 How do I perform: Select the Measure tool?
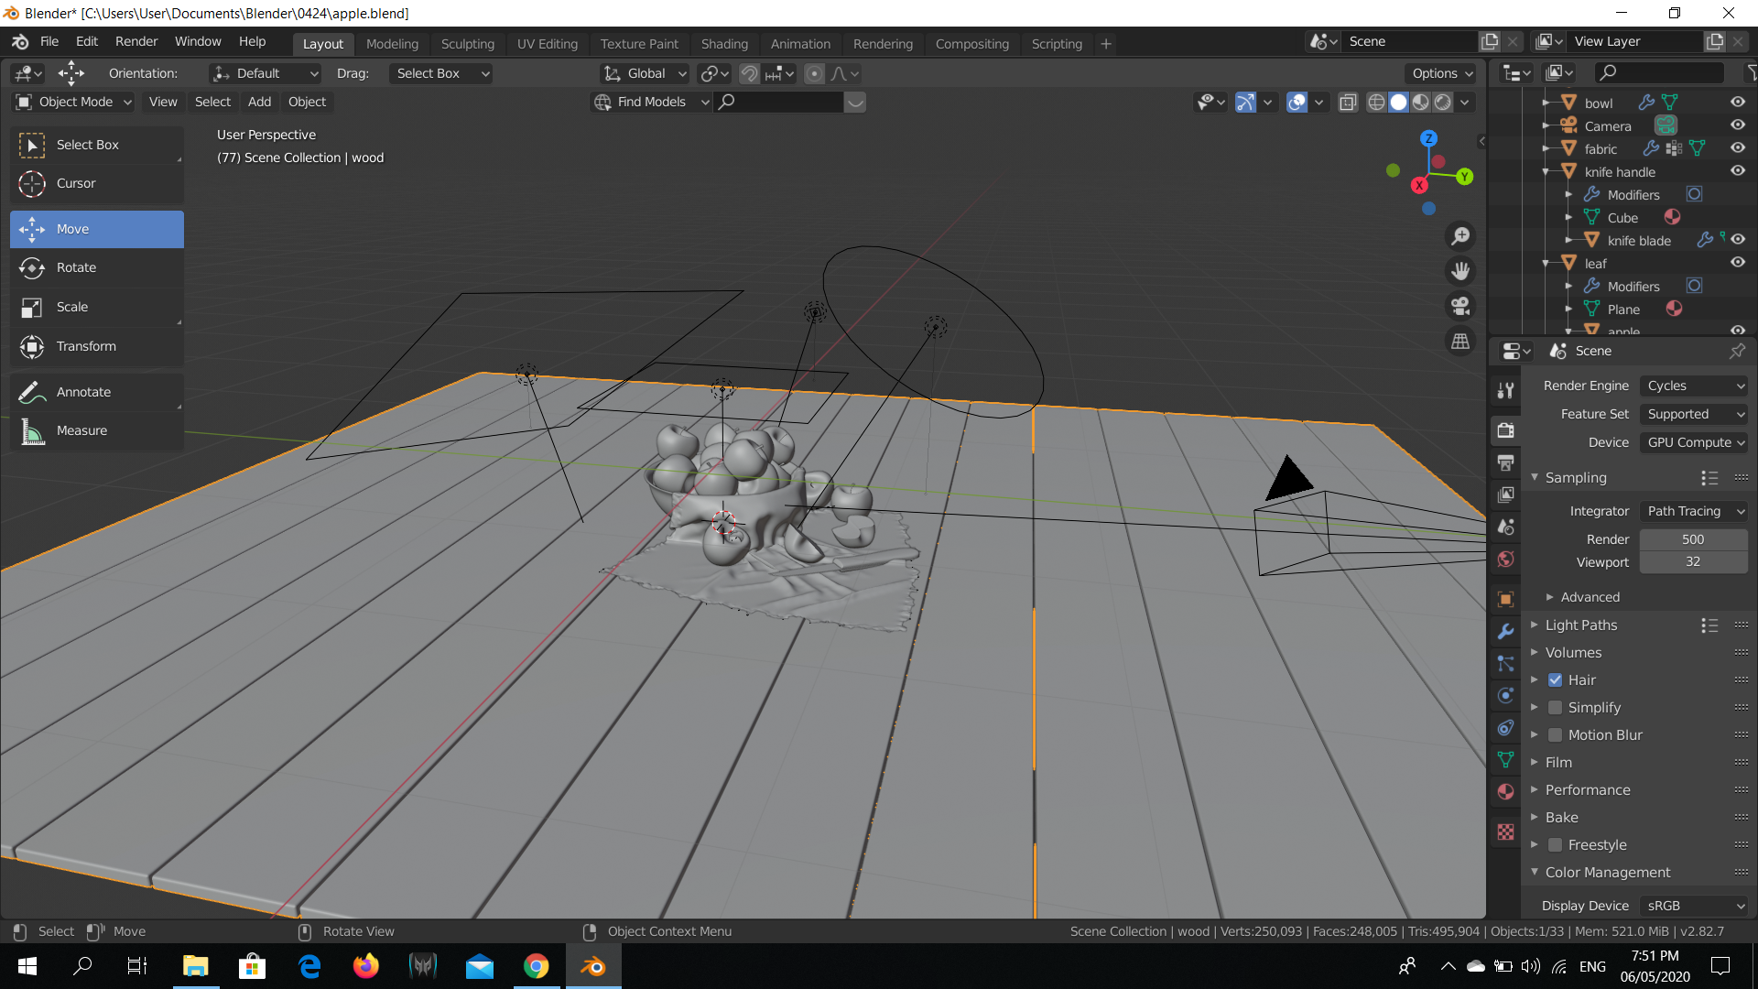click(81, 430)
